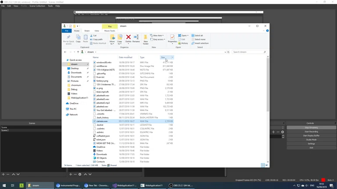Click the Search stream input box

click(x=248, y=52)
